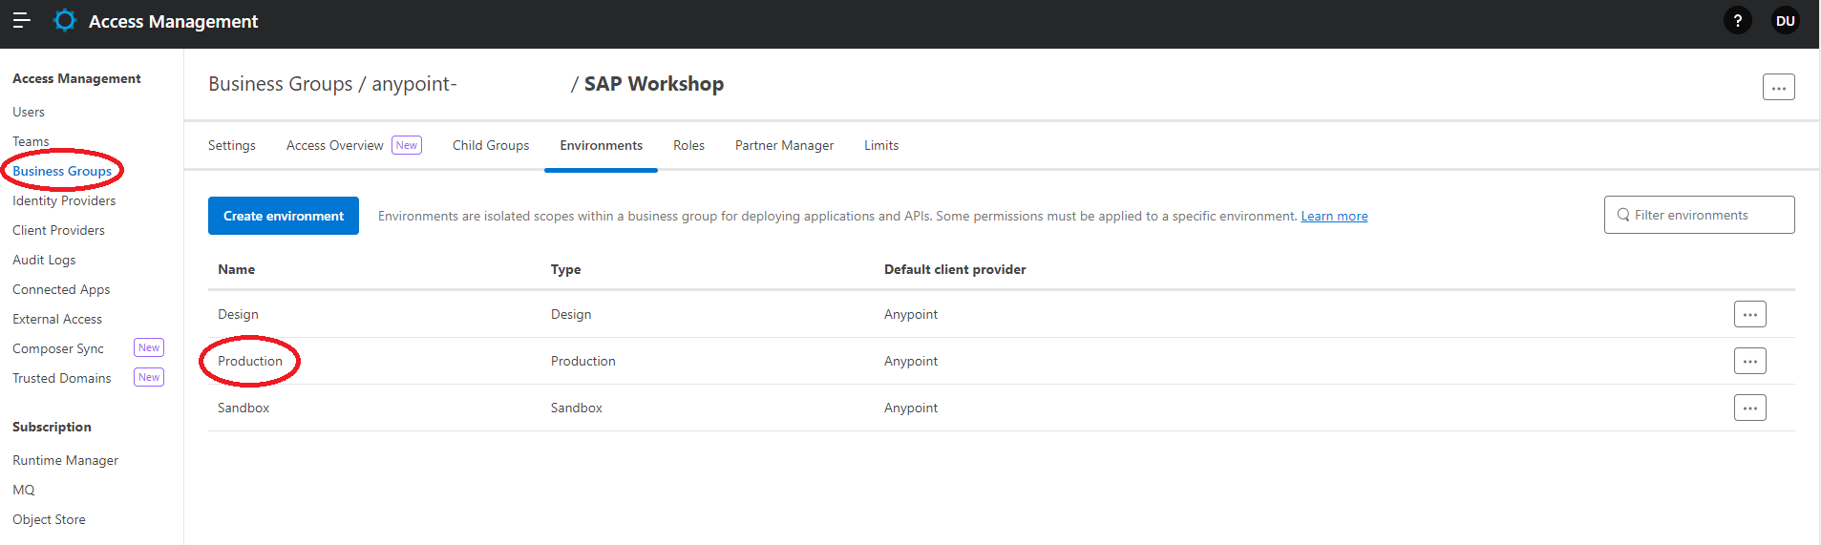Screen dimensions: 1821x545
Task: Click the Name column header
Action: 236,269
